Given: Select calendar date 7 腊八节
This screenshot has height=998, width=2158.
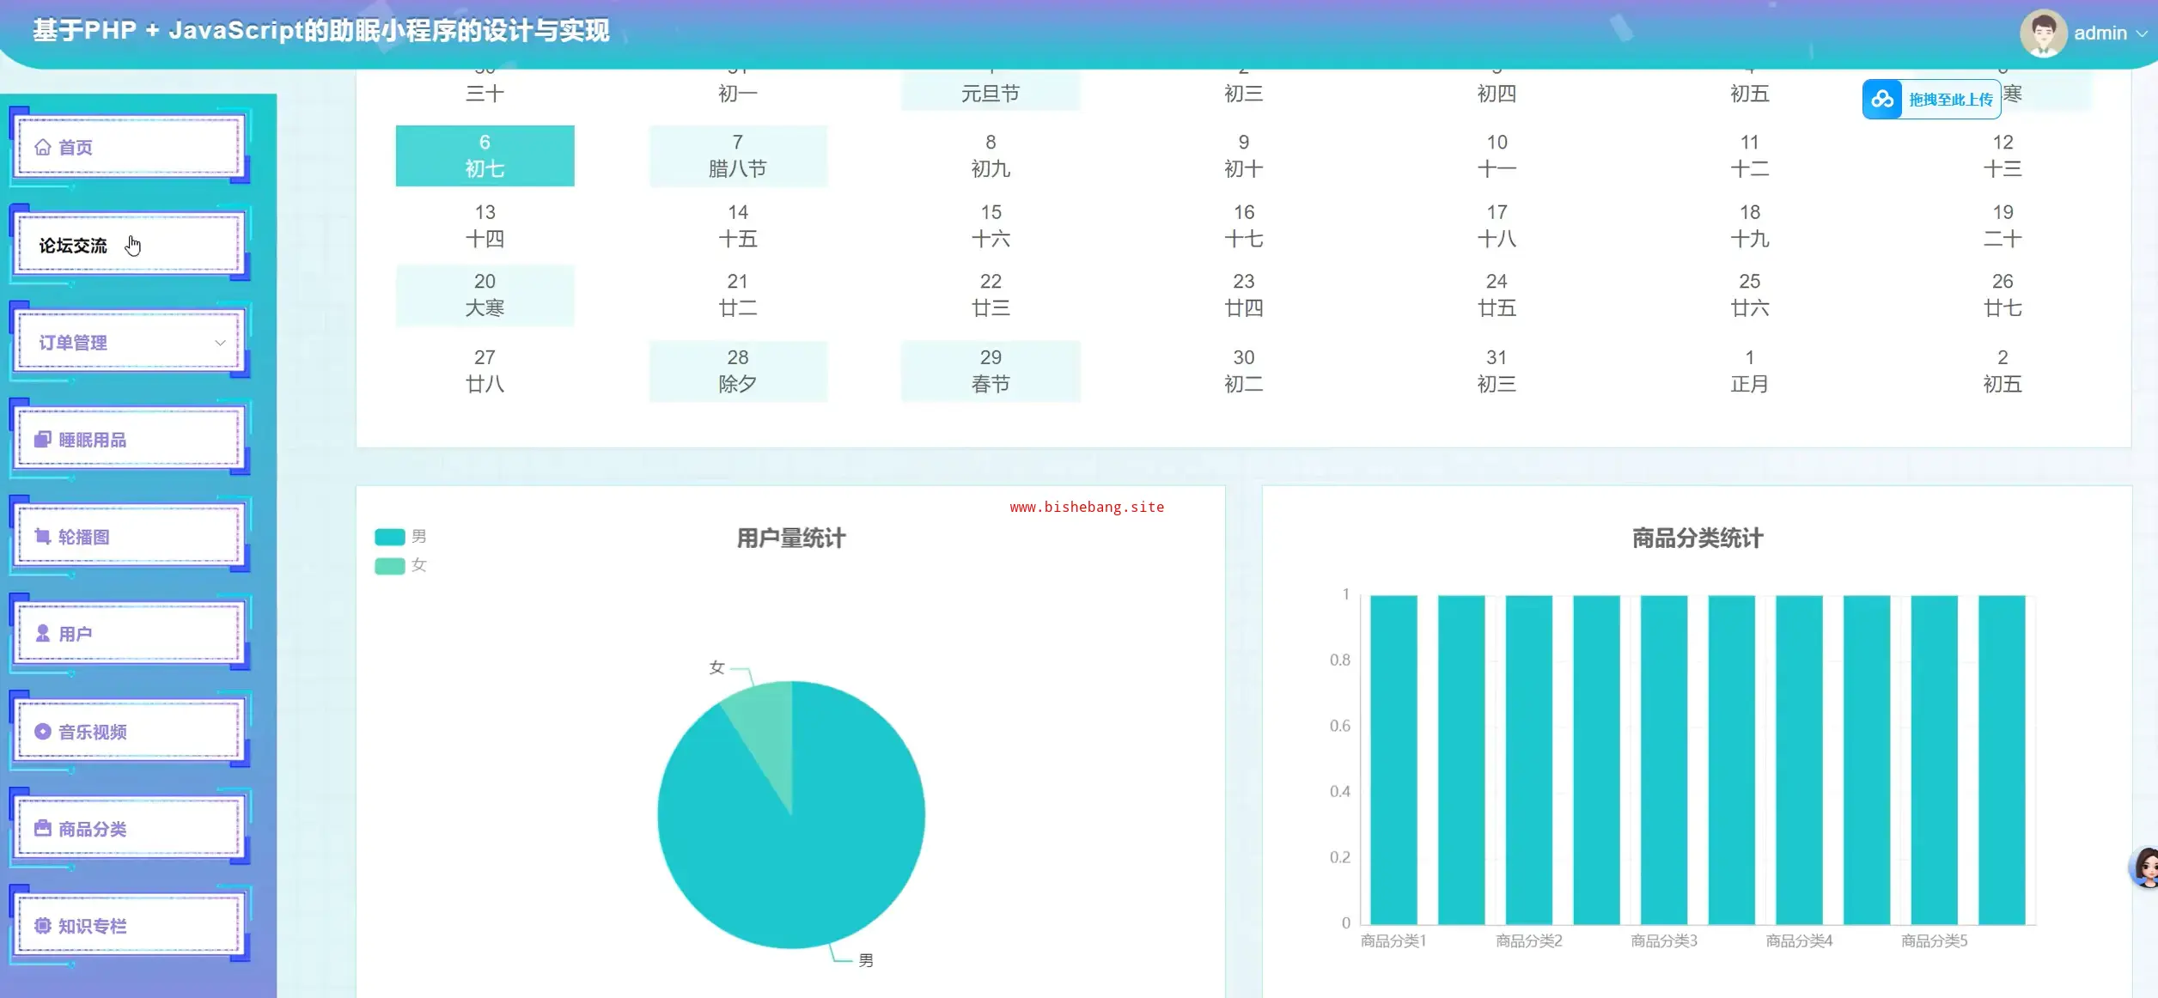Looking at the screenshot, I should 737,155.
